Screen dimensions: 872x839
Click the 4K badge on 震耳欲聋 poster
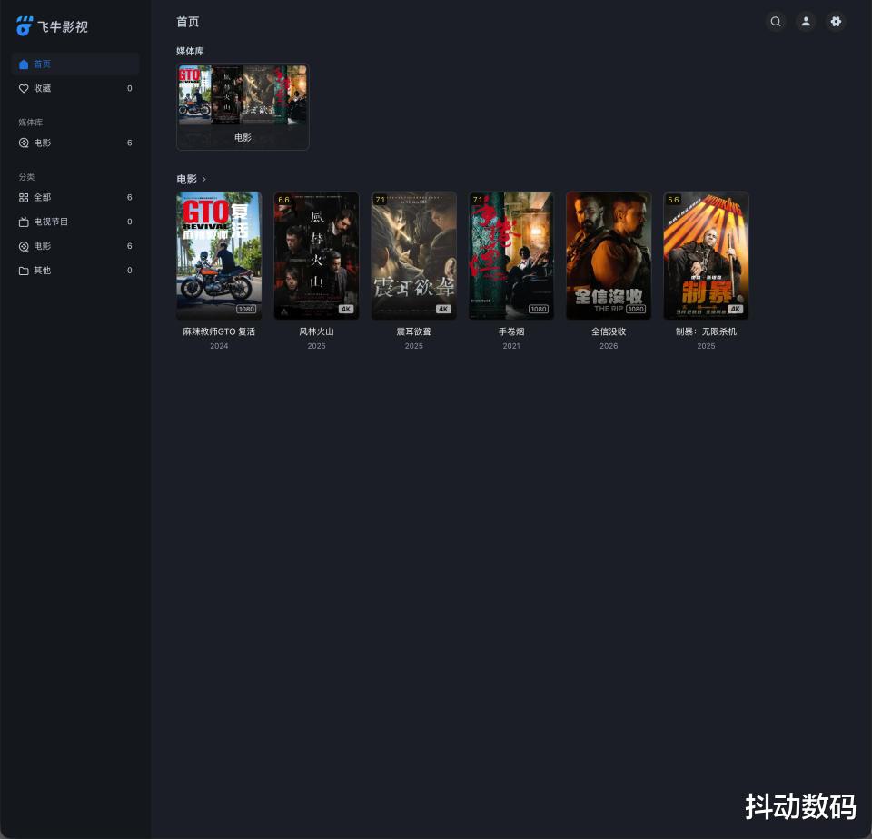click(443, 309)
